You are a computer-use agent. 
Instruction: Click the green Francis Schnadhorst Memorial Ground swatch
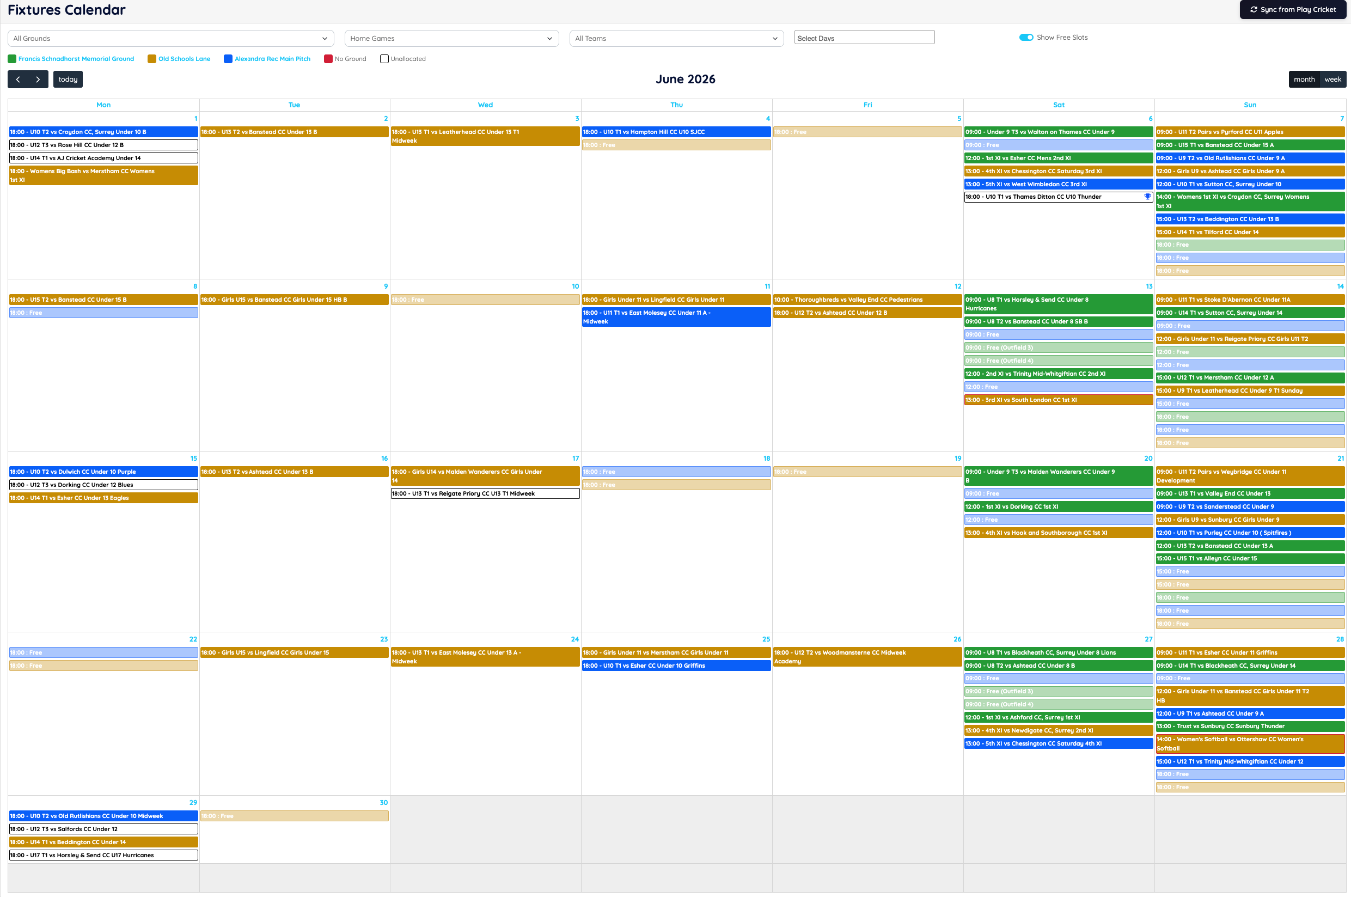11,58
